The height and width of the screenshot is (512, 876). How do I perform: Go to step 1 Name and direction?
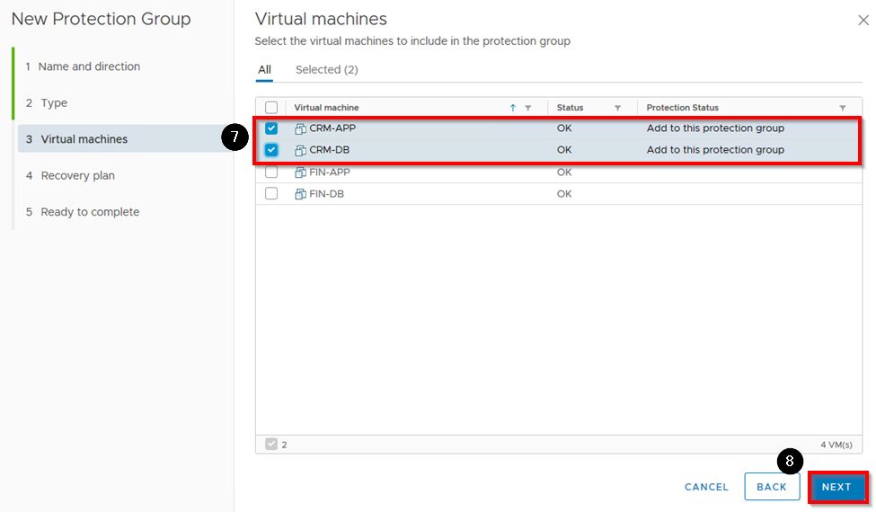click(89, 66)
